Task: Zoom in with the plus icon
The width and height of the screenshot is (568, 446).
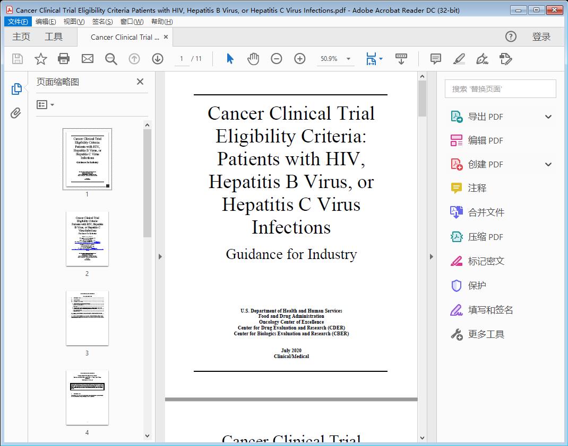Action: pyautogui.click(x=299, y=59)
